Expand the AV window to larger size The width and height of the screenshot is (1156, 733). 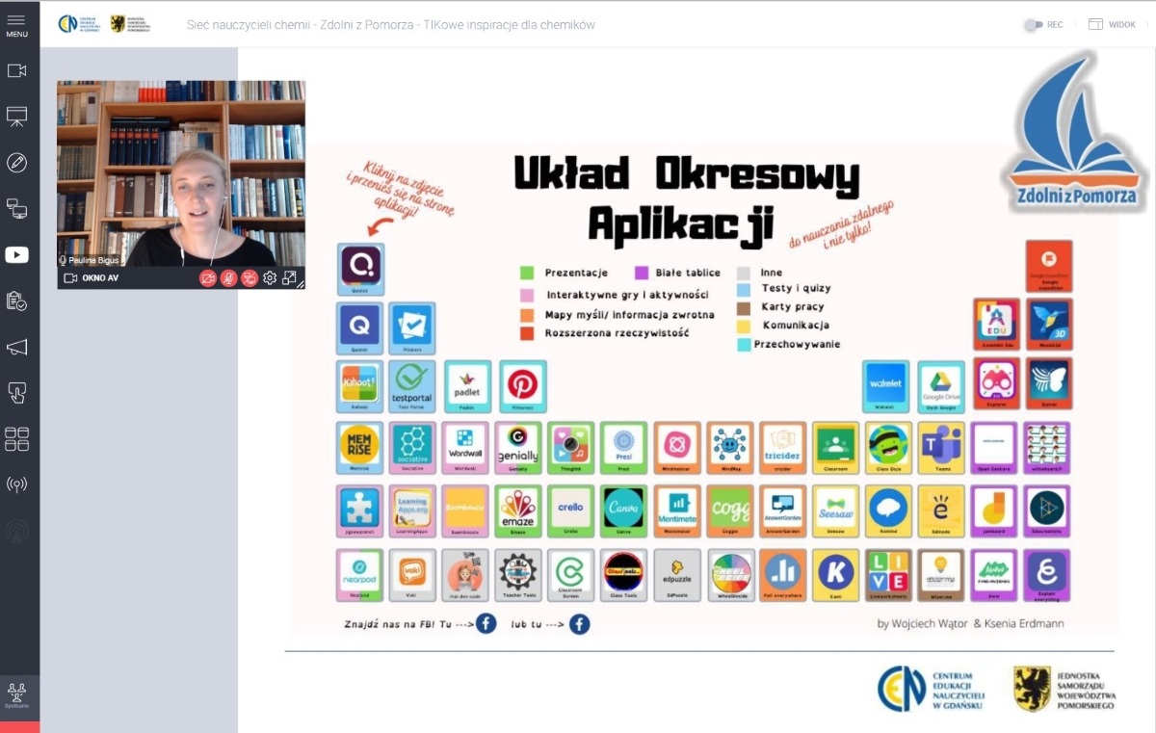pos(289,278)
